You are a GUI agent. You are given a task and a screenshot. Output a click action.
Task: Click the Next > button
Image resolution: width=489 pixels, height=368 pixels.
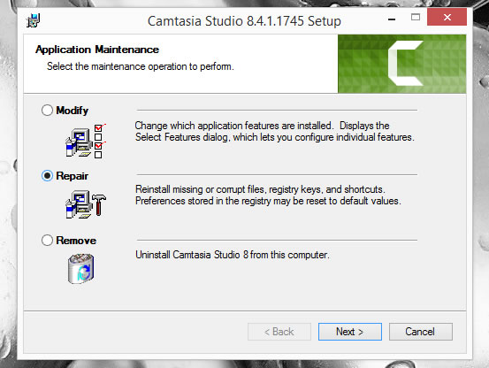[350, 332]
